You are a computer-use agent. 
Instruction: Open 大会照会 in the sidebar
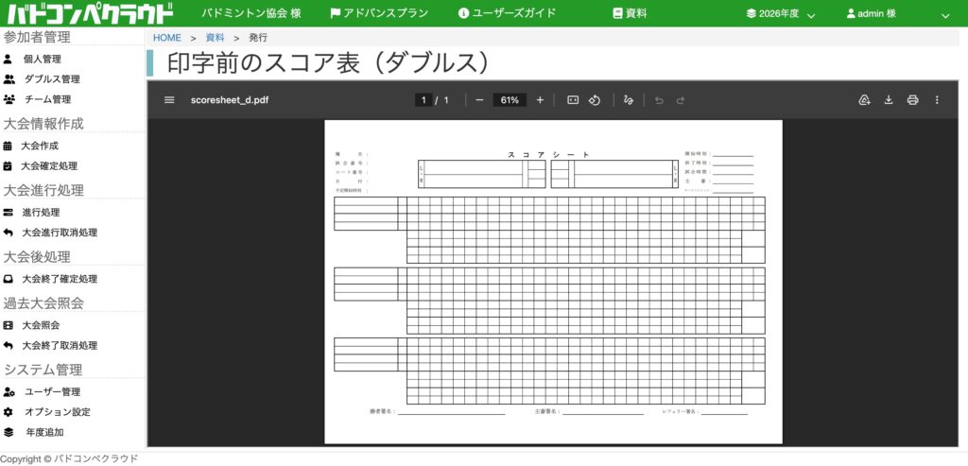[x=41, y=325]
